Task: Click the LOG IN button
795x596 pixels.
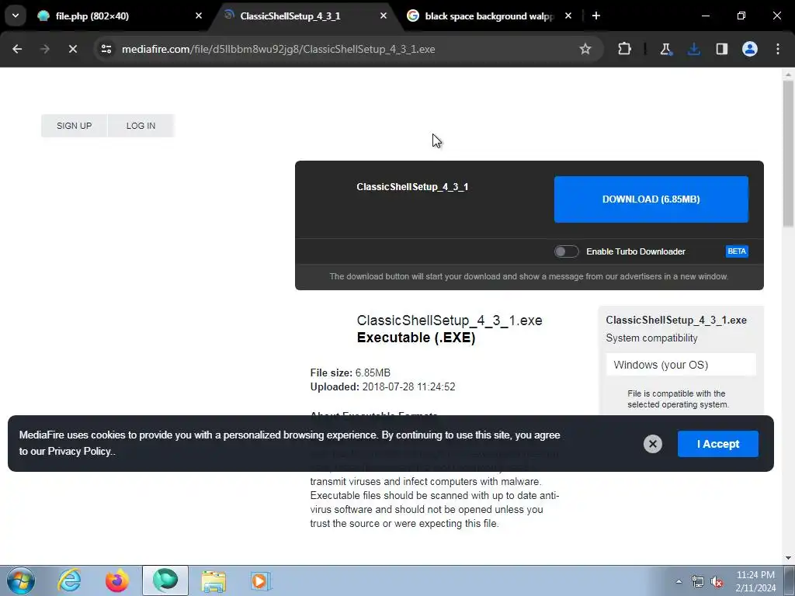Action: [141, 126]
